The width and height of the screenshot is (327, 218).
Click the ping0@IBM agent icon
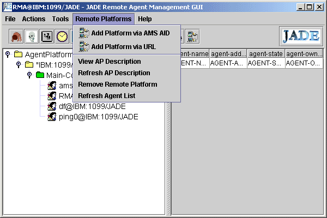tap(52, 117)
